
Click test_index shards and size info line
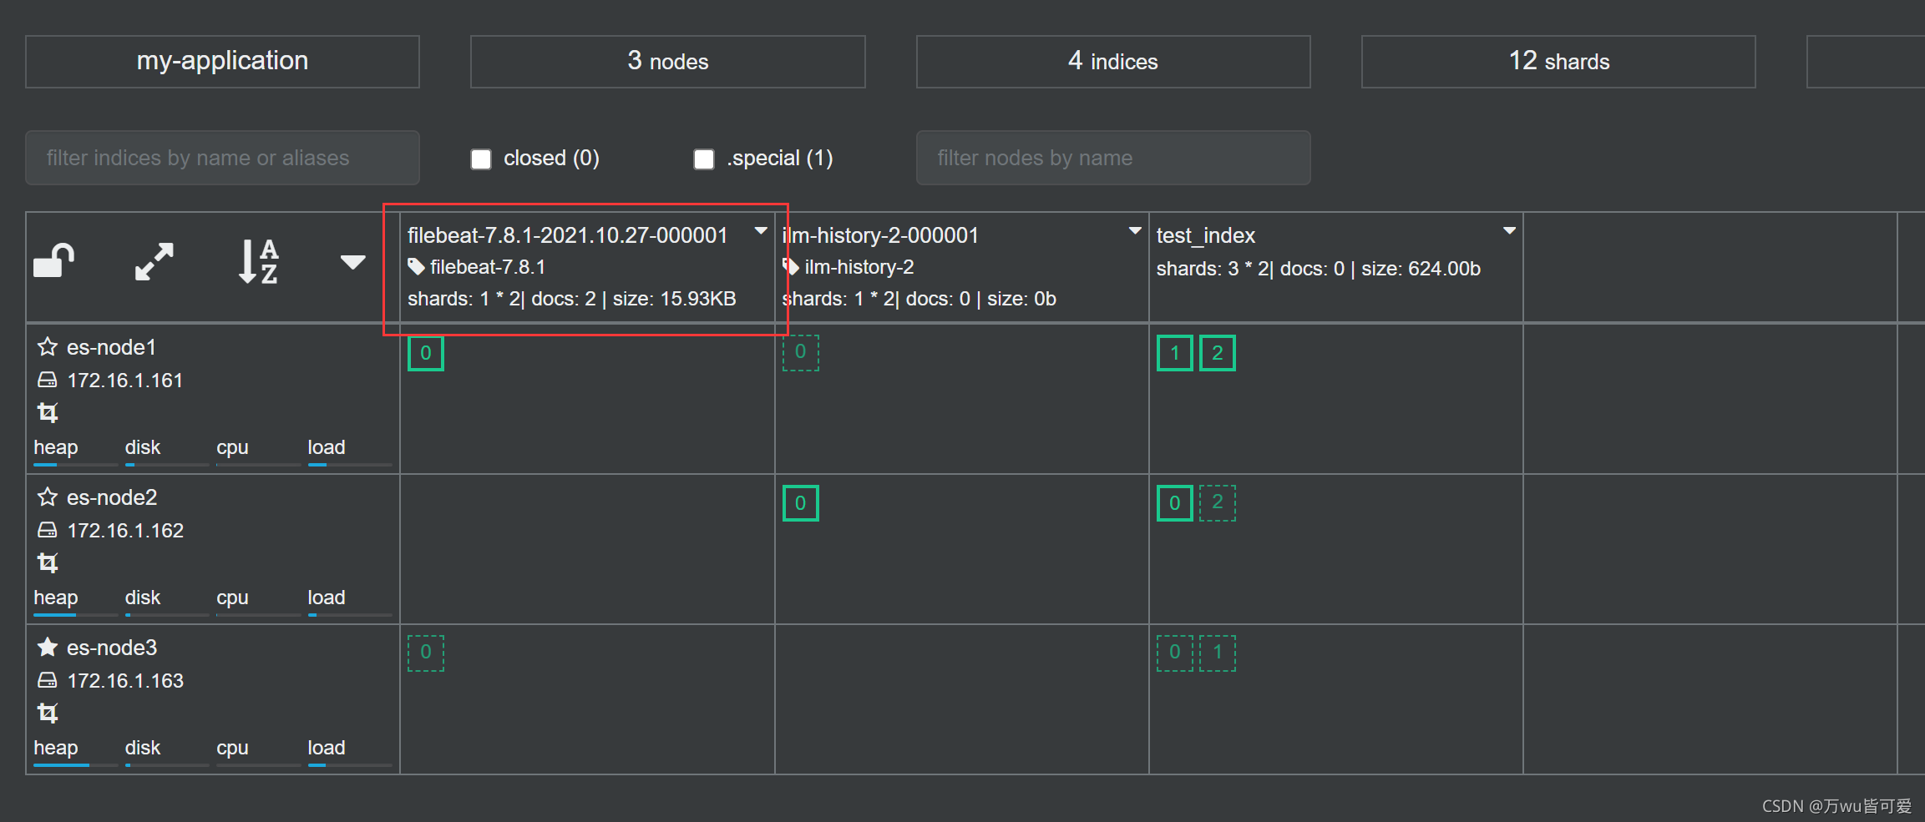point(1319,269)
